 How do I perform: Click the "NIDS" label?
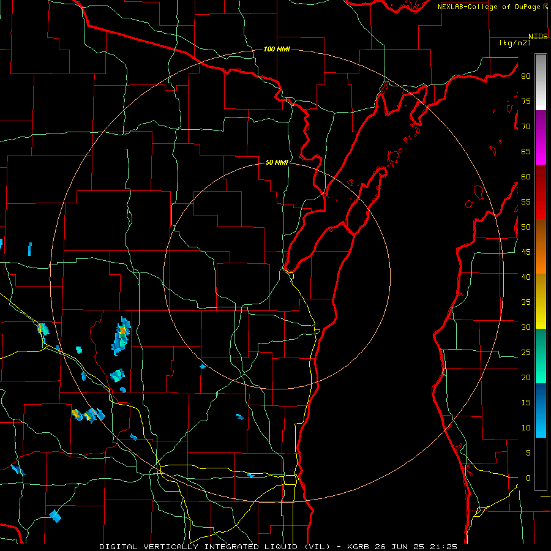538,37
